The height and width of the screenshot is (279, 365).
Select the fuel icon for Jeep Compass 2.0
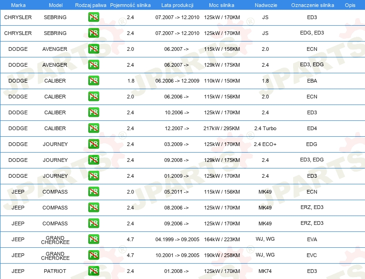click(x=93, y=192)
